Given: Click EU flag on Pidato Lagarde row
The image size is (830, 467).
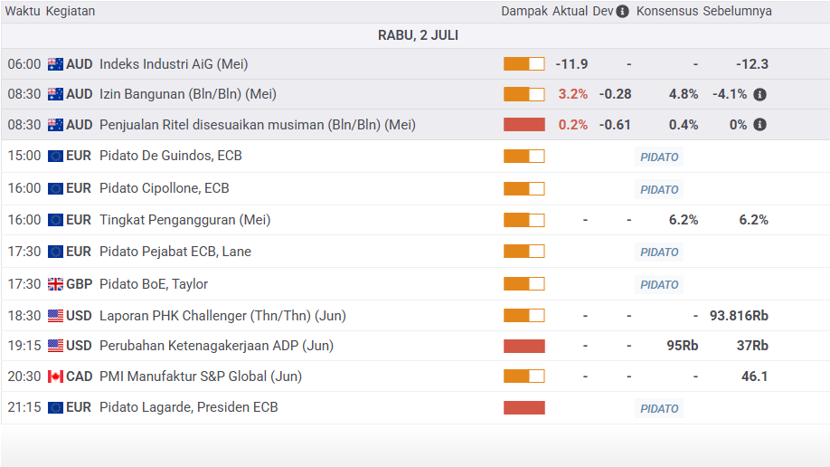Looking at the screenshot, I should pos(55,407).
